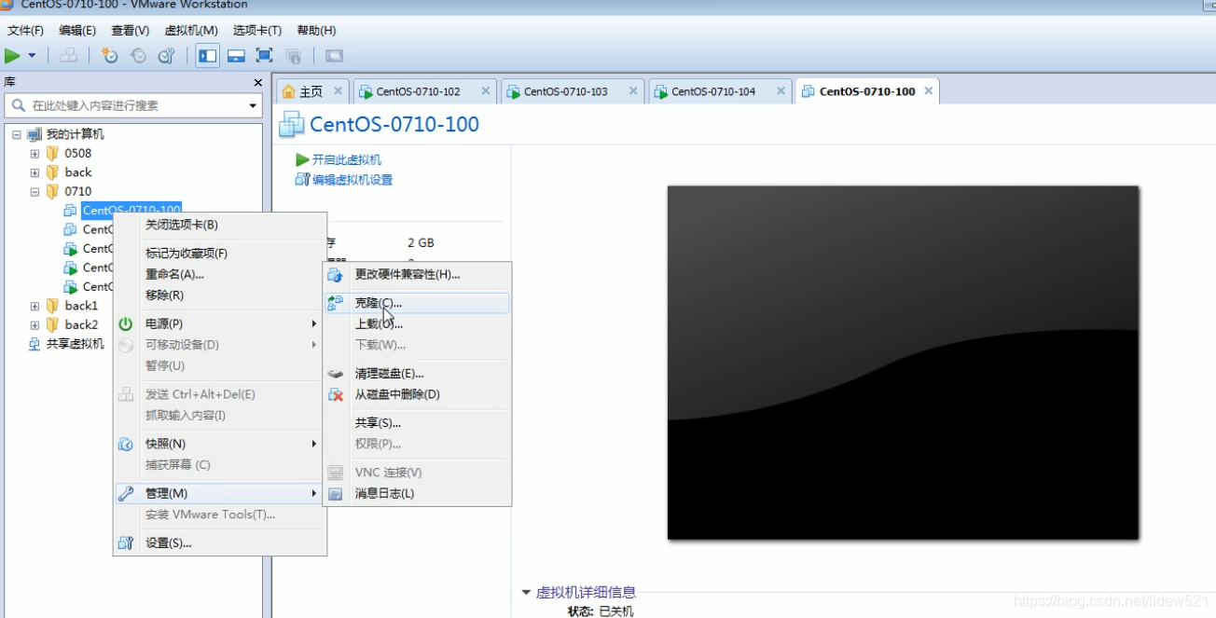
Task: Choose 共享(S)... in the manage submenu
Action: [x=417, y=423]
